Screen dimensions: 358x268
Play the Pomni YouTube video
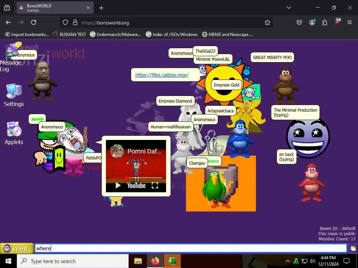[x=118, y=186]
